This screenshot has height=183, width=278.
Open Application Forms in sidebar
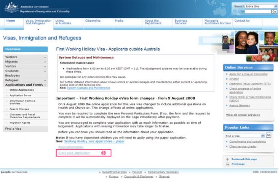tap(21, 95)
